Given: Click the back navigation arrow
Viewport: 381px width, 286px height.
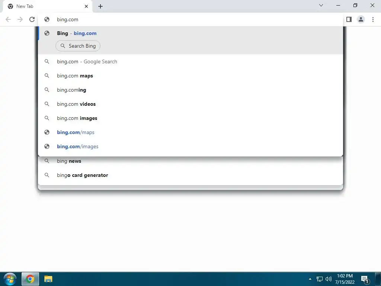Looking at the screenshot, I should pyautogui.click(x=8, y=19).
